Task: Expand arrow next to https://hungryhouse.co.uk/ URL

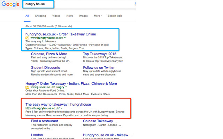Action: (x=62, y=108)
